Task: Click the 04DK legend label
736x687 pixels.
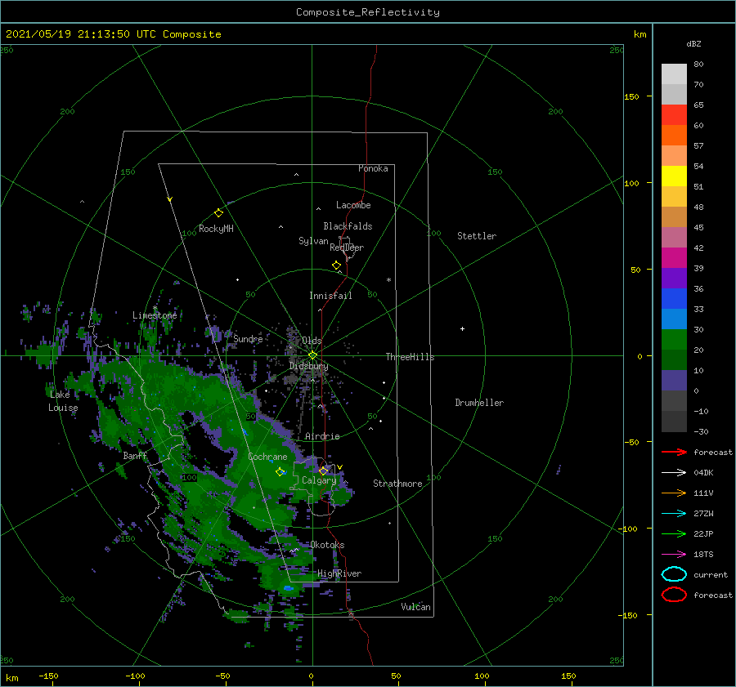Action: [x=703, y=472]
